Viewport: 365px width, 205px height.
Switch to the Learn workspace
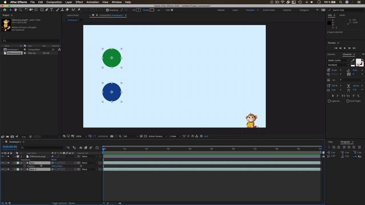click(235, 10)
